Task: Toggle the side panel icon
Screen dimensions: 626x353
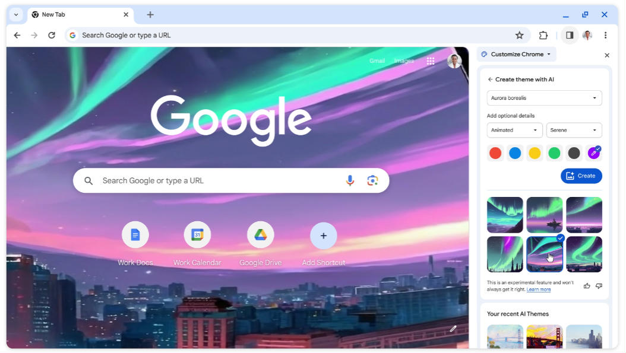Action: (x=570, y=36)
